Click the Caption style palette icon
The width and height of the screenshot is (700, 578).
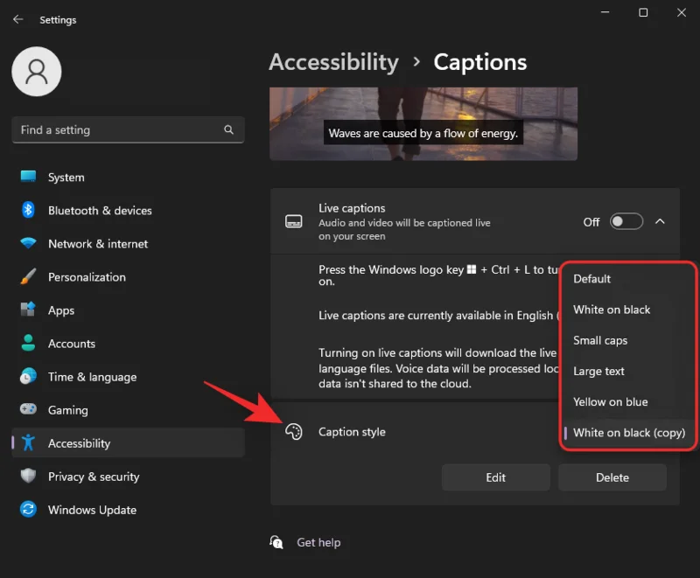[x=295, y=431]
